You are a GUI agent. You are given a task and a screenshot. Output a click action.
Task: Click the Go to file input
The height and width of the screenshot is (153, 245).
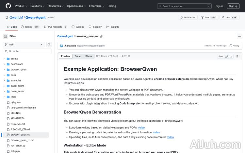[27, 51]
